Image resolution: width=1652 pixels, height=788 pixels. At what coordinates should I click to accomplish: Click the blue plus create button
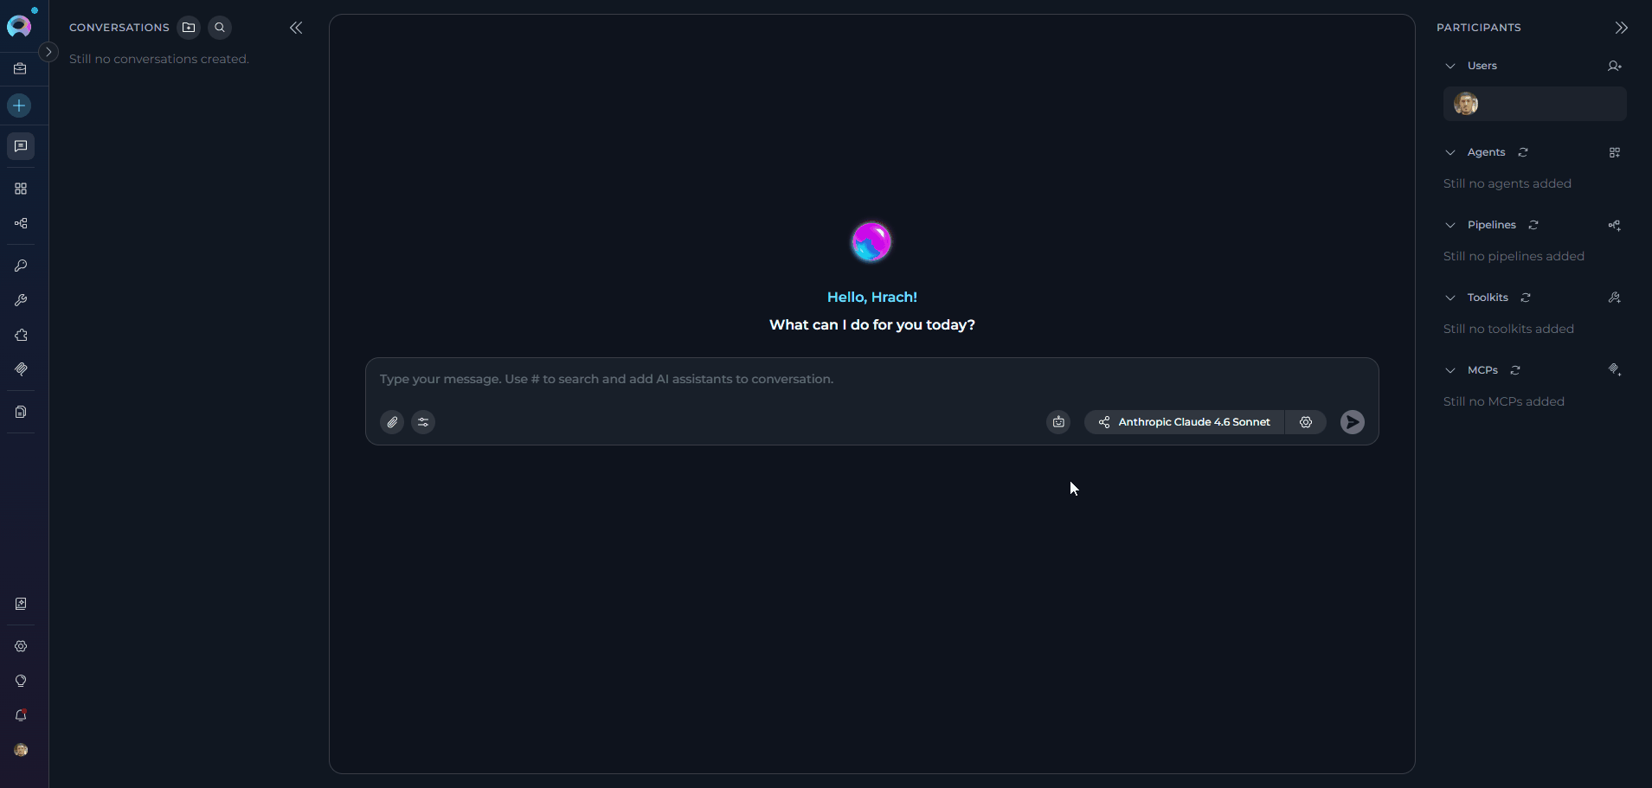pos(19,106)
